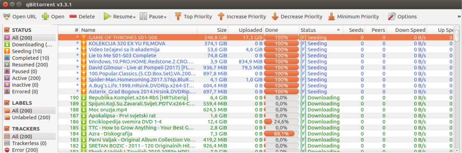462x153 pixels.
Task: Click the green Resume play icon
Action: click(x=108, y=16)
